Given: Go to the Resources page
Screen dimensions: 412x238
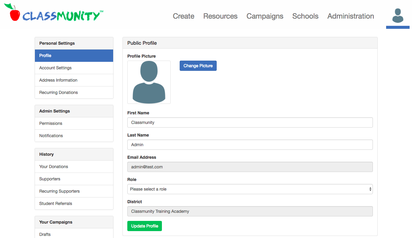Looking at the screenshot, I should (x=220, y=16).
